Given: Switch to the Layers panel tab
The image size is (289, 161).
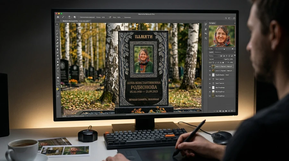Looking at the screenshot, I should coord(211,52).
